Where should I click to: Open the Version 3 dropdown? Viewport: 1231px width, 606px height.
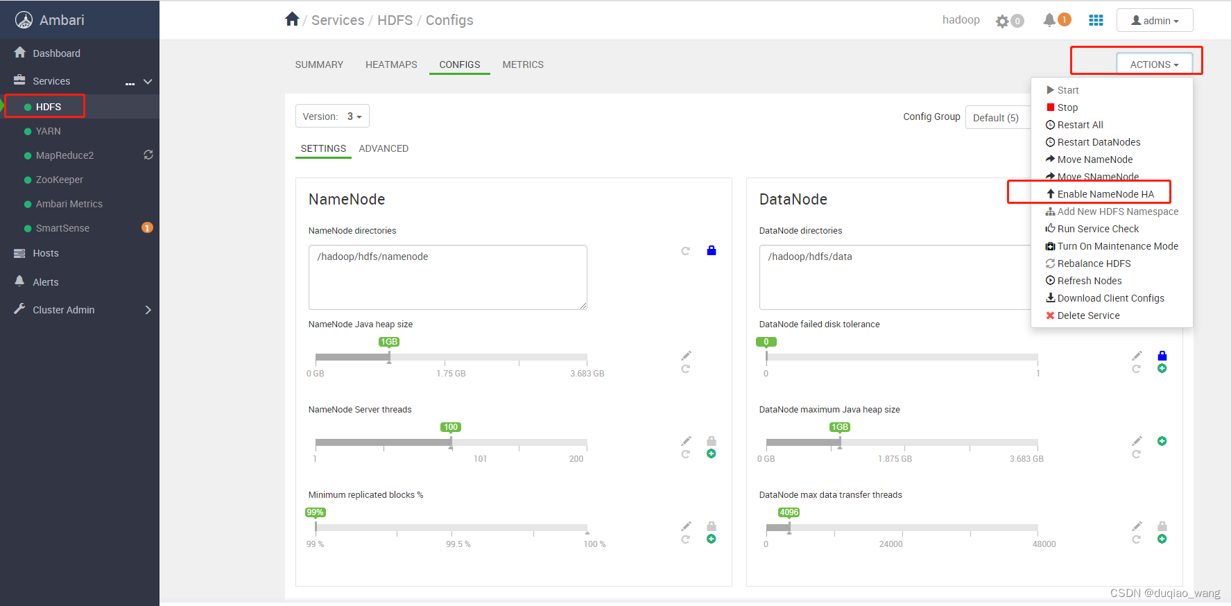(x=332, y=116)
